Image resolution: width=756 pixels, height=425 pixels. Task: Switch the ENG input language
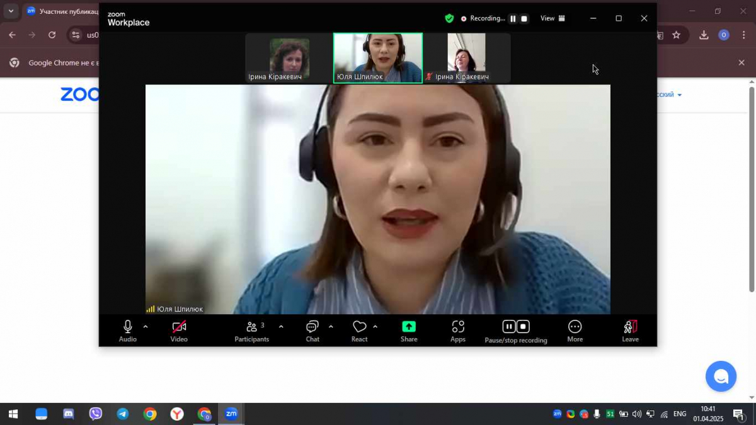[x=680, y=414]
